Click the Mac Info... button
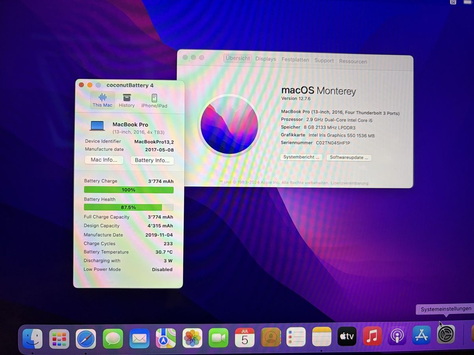Viewport: 474px width, 355px height. (104, 160)
